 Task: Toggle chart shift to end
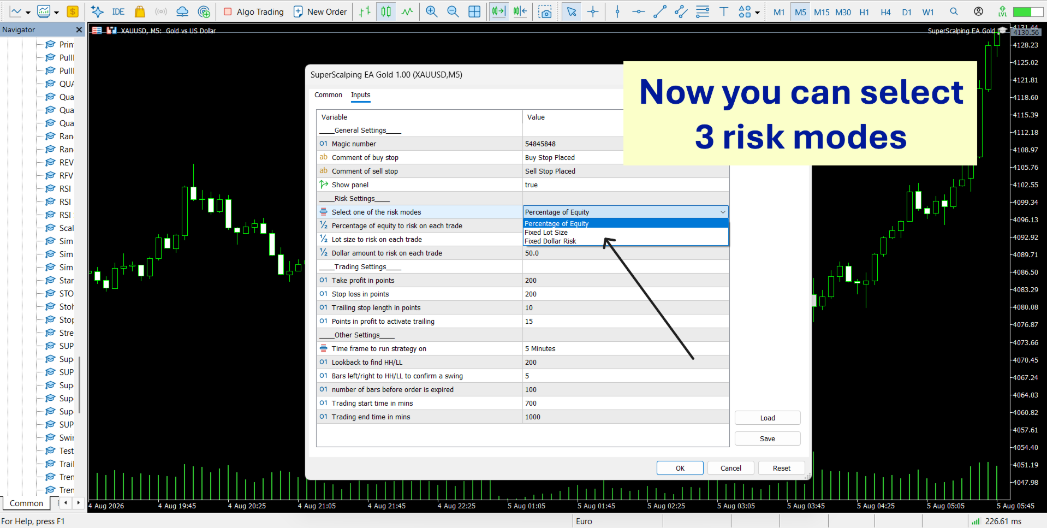[x=498, y=11]
